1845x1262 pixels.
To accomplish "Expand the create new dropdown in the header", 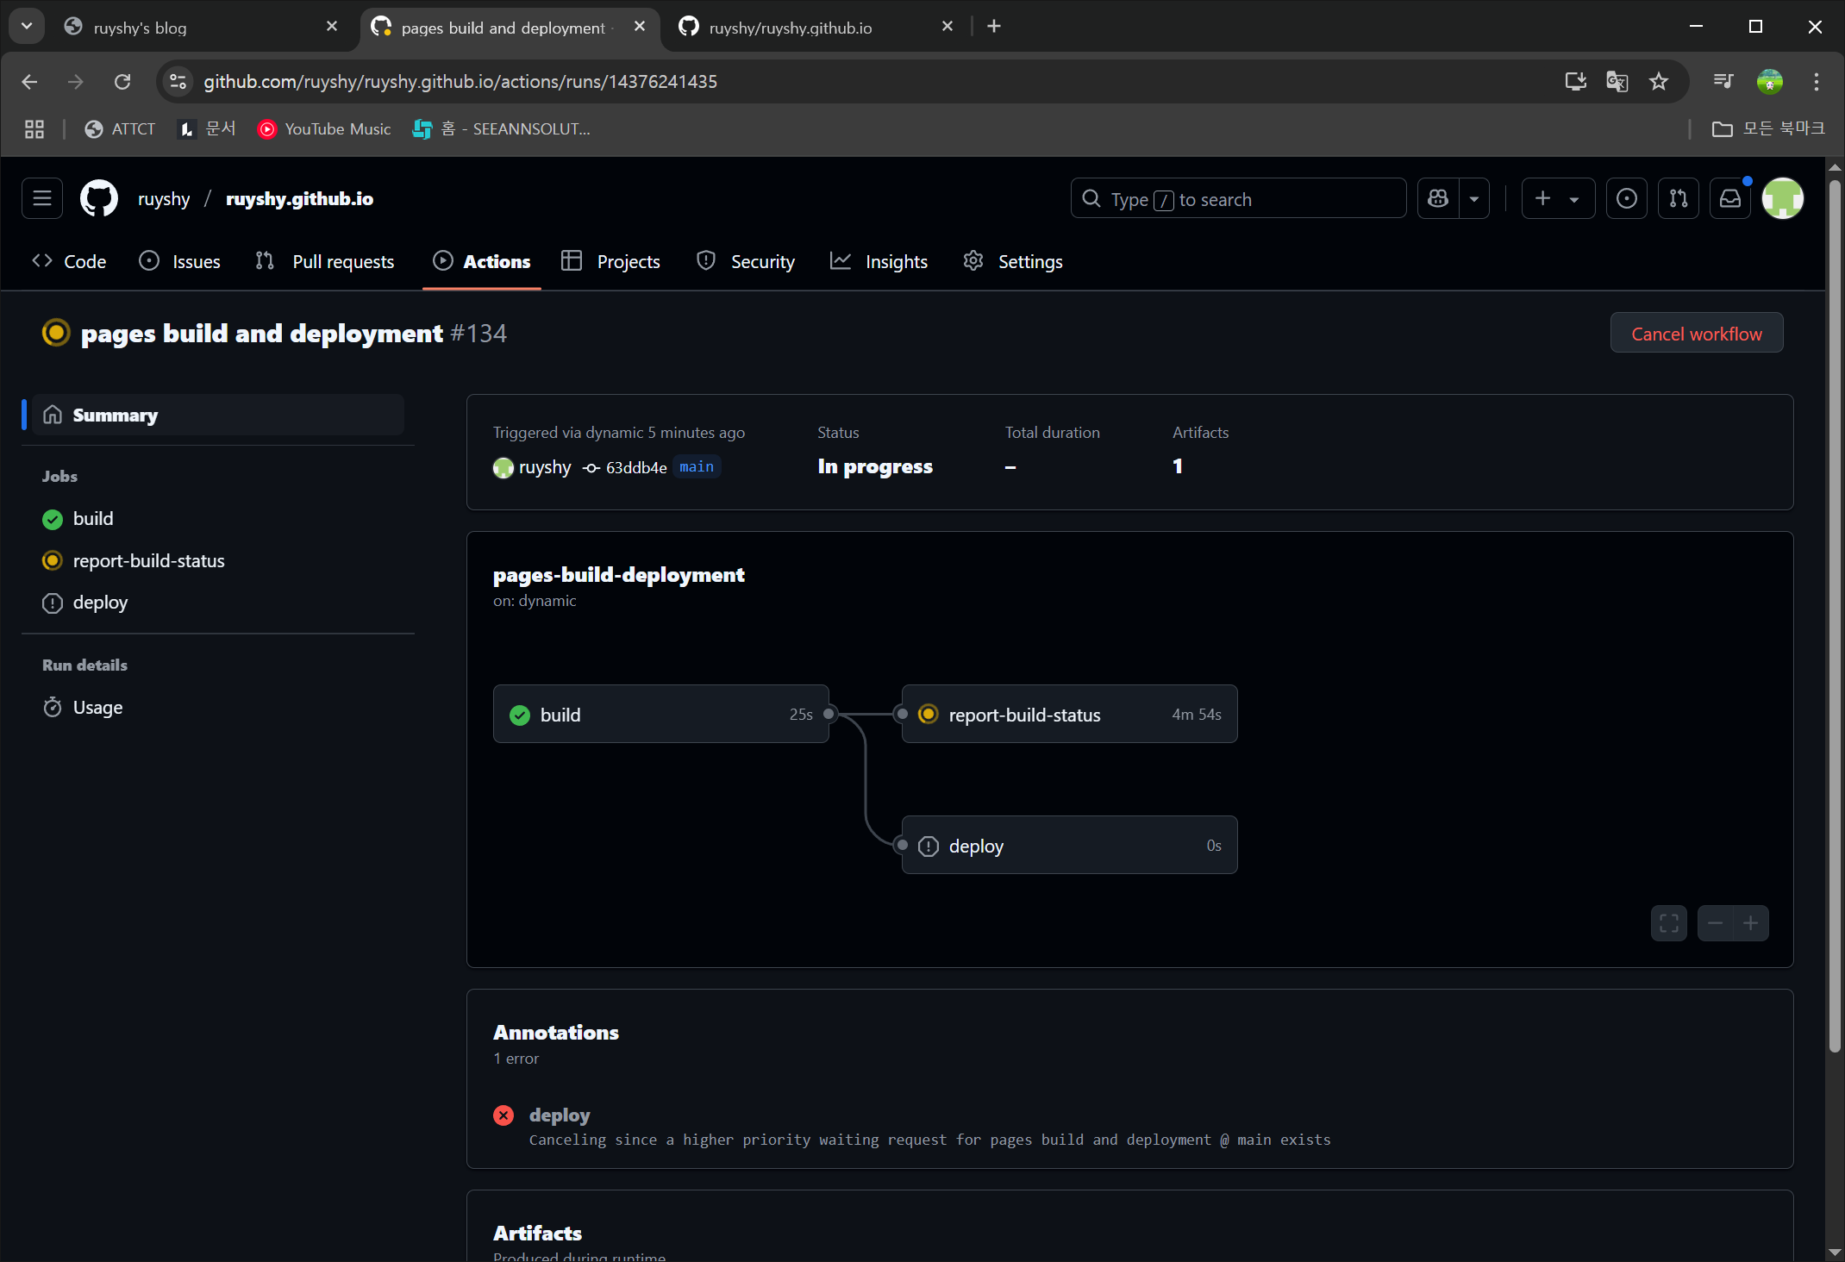I will (1575, 198).
